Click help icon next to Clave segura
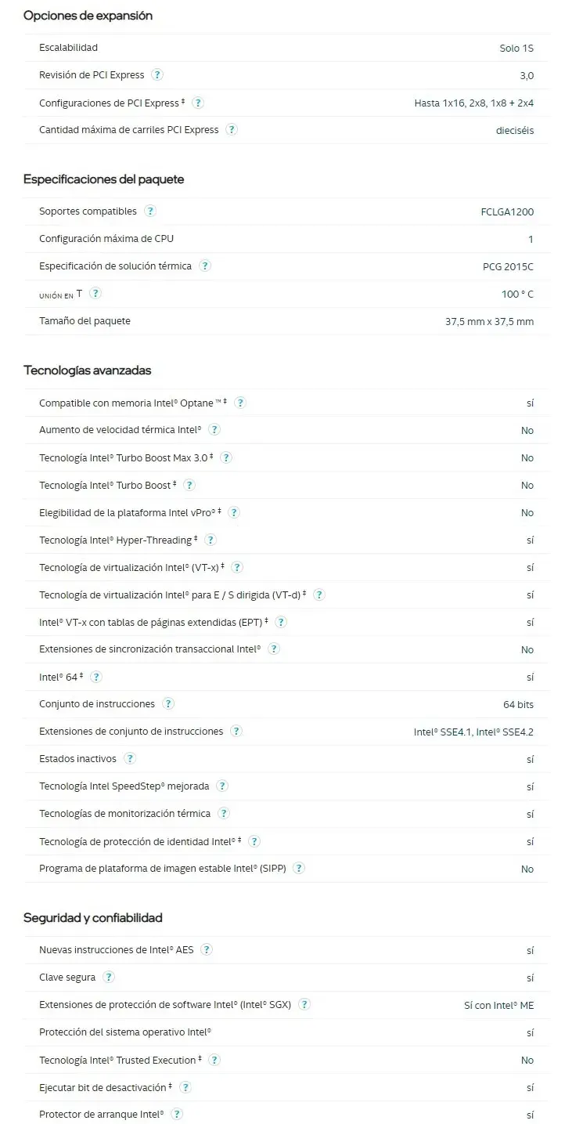Image resolution: width=572 pixels, height=1124 pixels. (x=109, y=977)
